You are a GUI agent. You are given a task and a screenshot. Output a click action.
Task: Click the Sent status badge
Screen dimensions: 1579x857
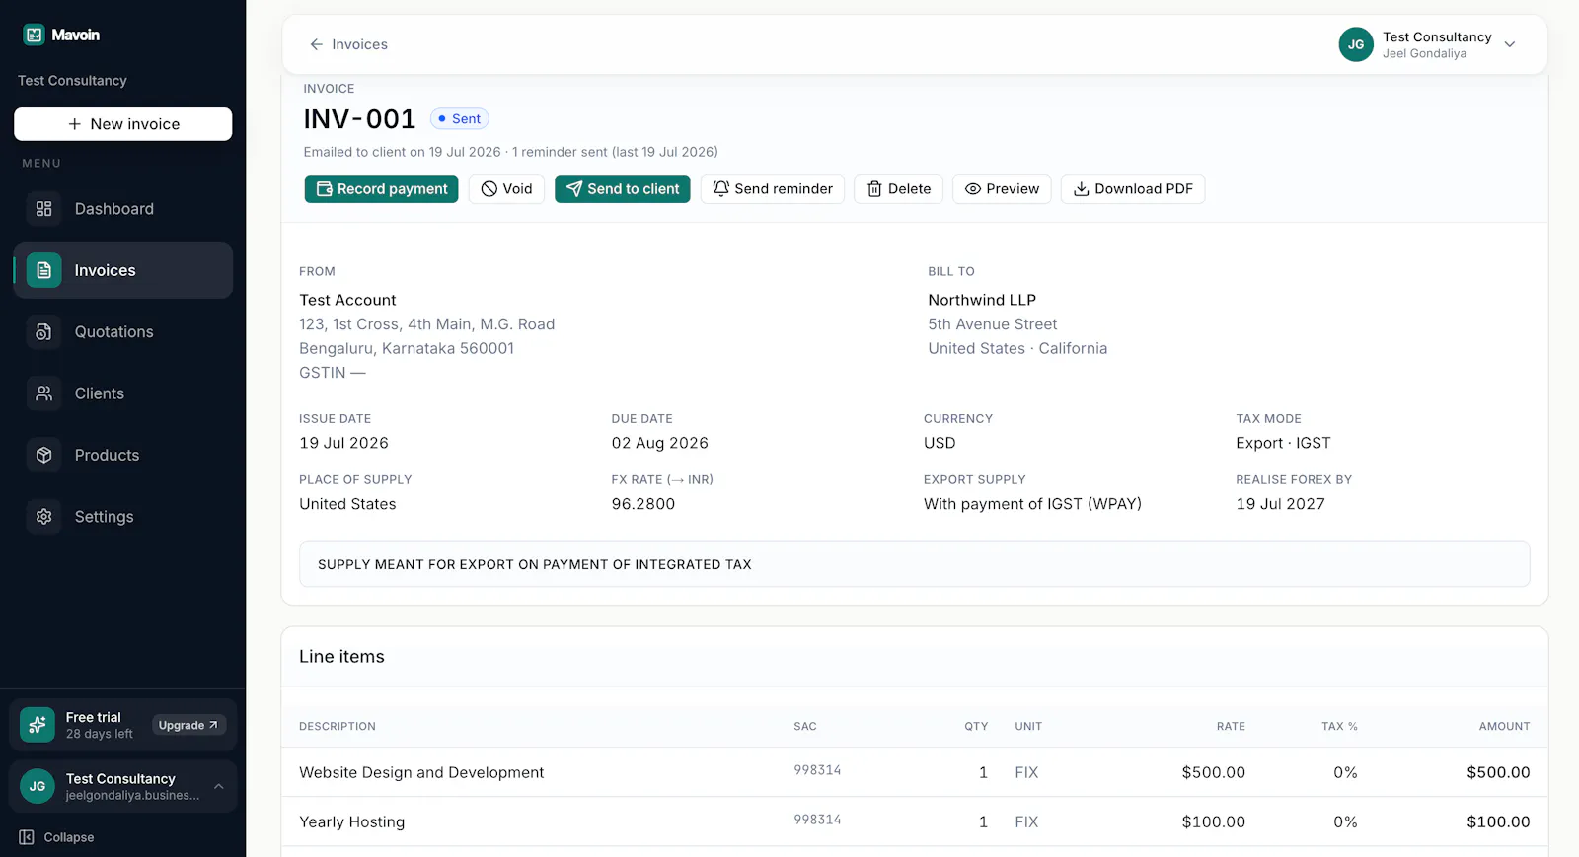tap(460, 119)
